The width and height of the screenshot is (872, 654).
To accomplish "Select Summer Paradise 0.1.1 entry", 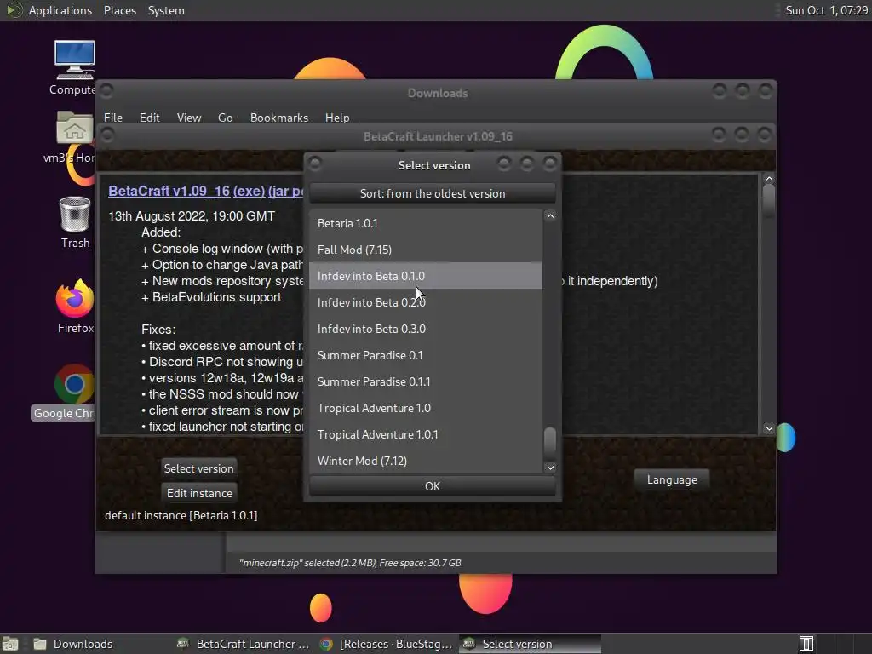I will pos(426,381).
